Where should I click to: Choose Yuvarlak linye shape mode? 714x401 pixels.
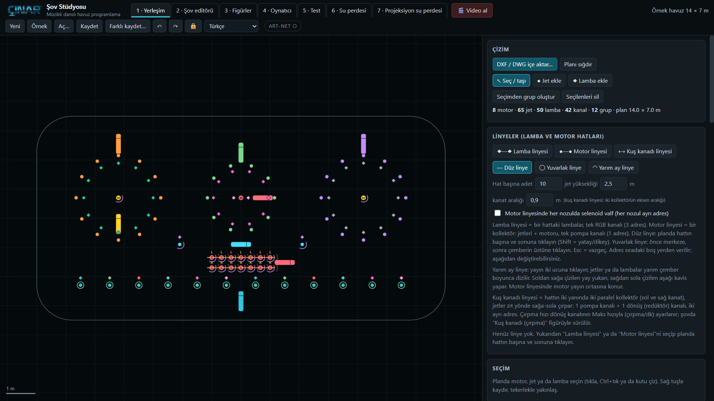coord(560,168)
